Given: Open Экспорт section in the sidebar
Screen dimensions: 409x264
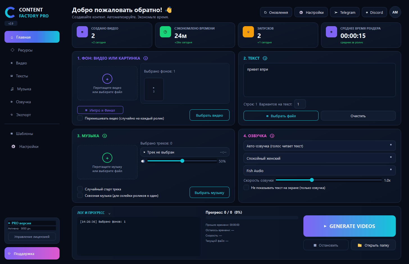Looking at the screenshot, I should [32, 115].
